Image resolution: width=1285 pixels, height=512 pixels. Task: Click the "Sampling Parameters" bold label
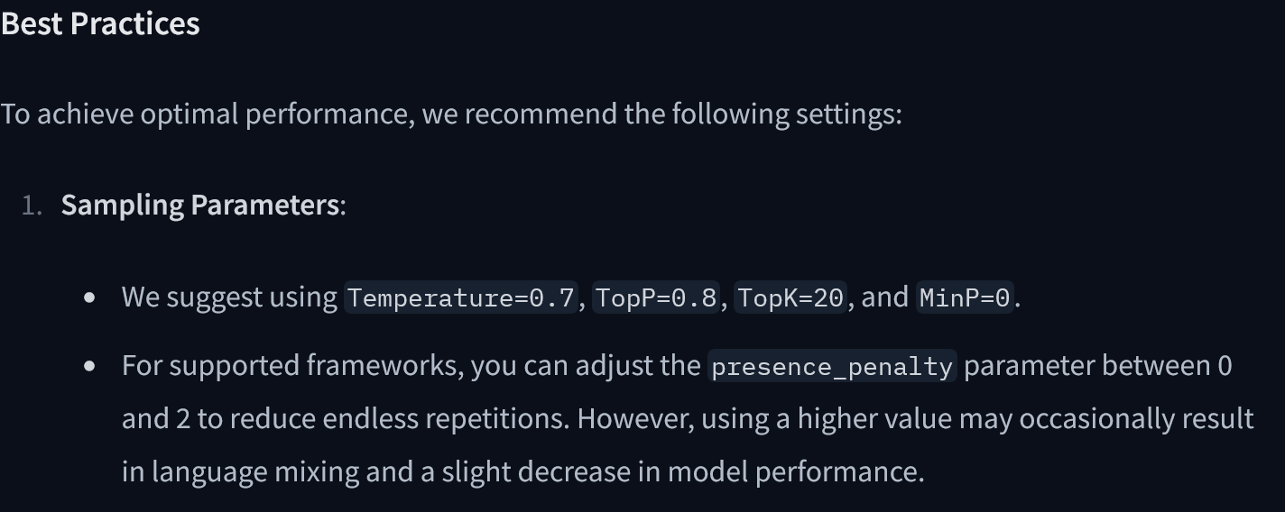pos(199,205)
